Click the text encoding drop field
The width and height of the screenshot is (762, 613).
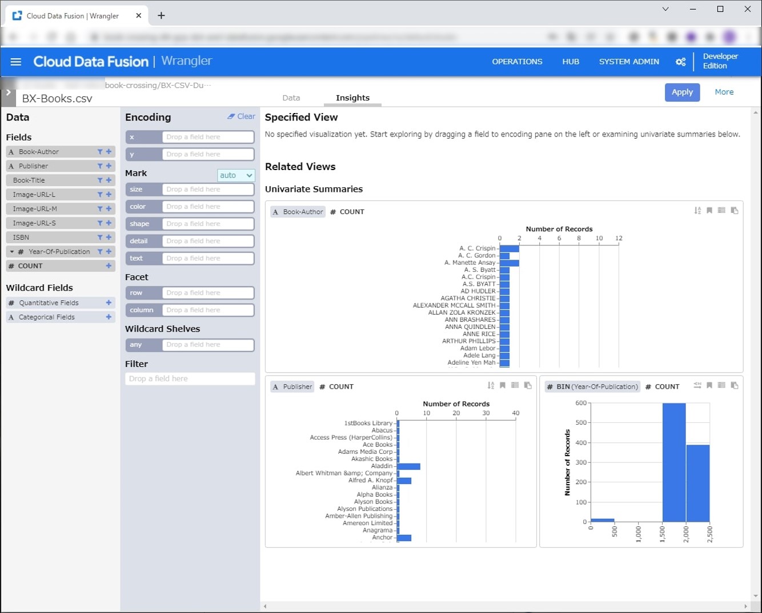pos(208,258)
